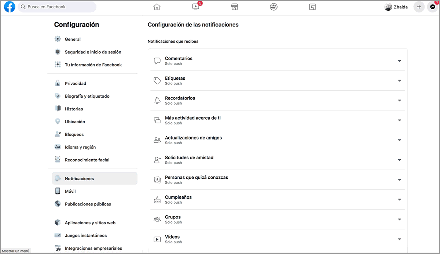Open the Marketplace storefront icon
The height and width of the screenshot is (254, 440).
(x=235, y=7)
